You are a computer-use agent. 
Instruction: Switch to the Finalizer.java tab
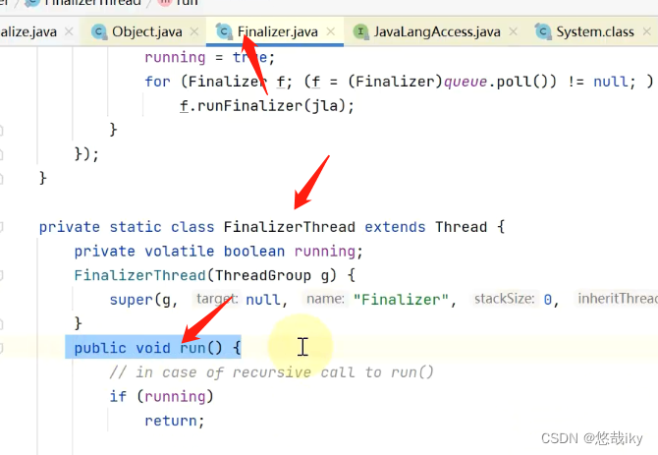click(x=277, y=31)
